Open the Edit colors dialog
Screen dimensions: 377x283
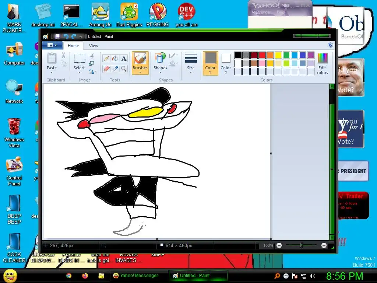coord(322,63)
